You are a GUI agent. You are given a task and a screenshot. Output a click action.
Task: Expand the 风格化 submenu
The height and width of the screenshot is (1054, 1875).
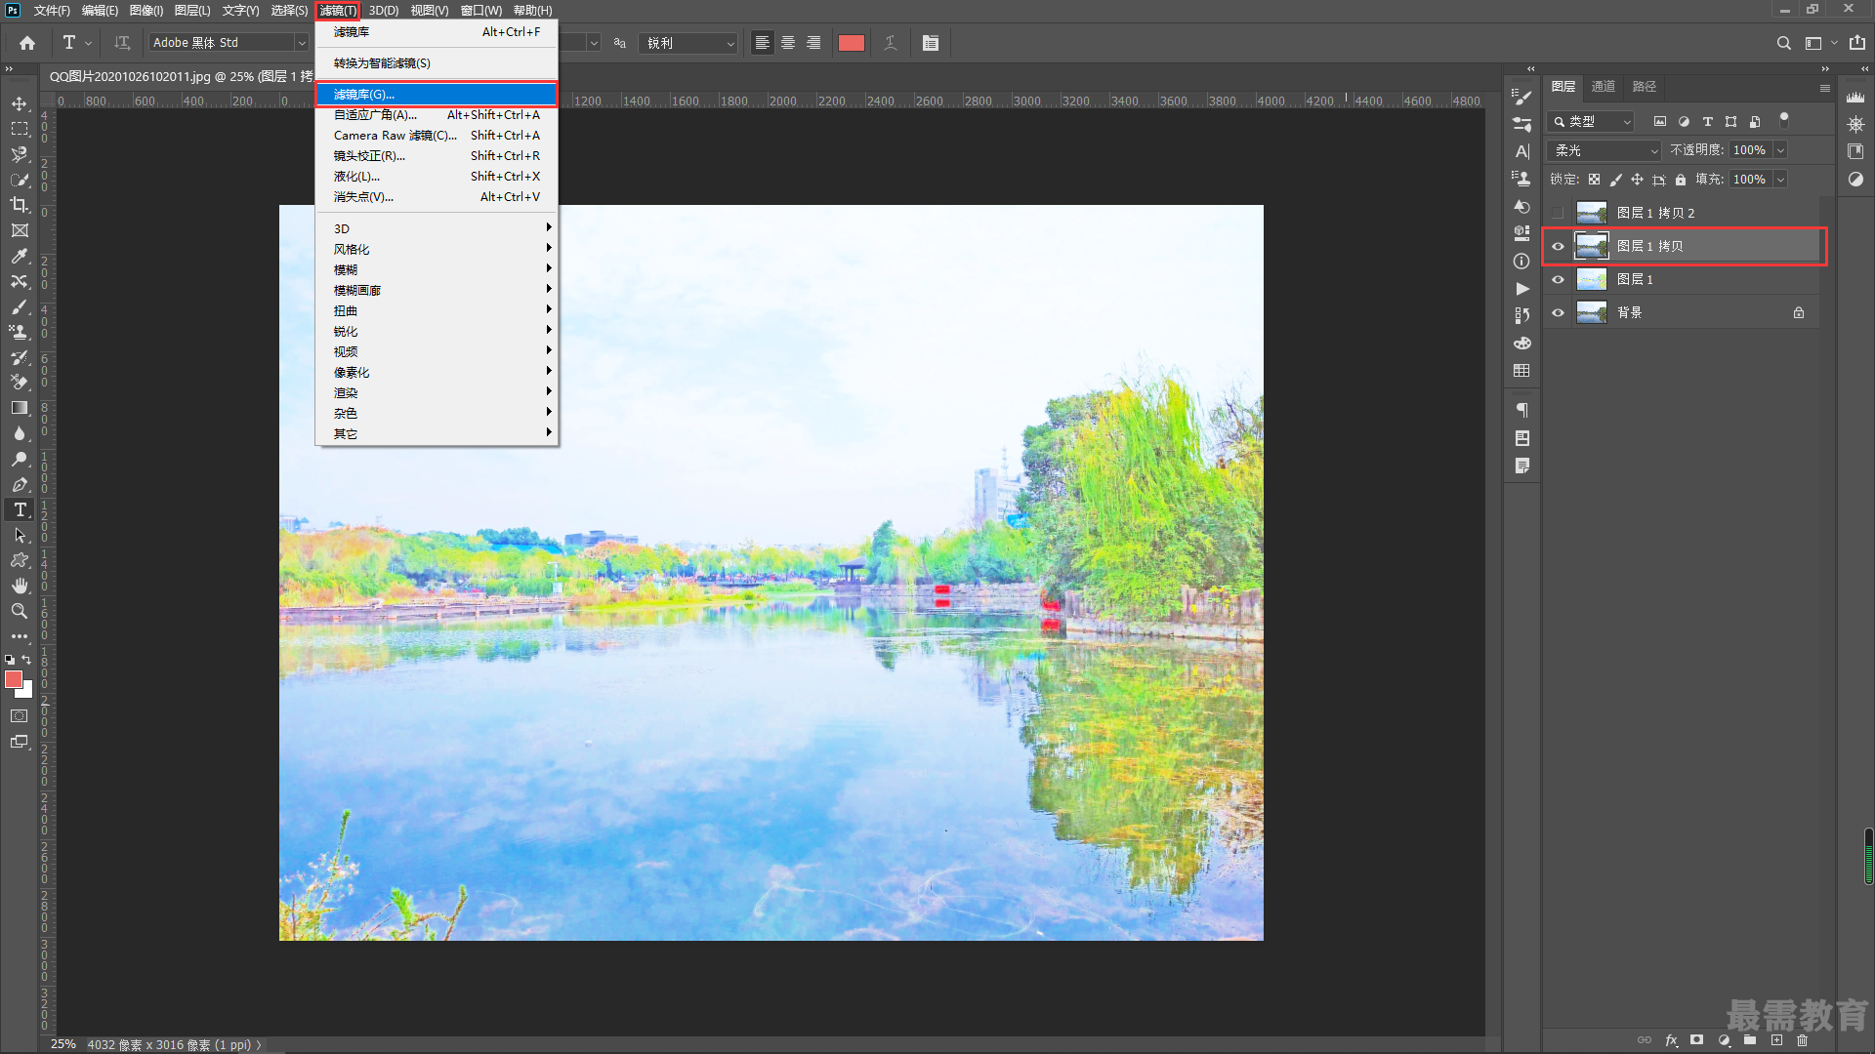coord(437,249)
